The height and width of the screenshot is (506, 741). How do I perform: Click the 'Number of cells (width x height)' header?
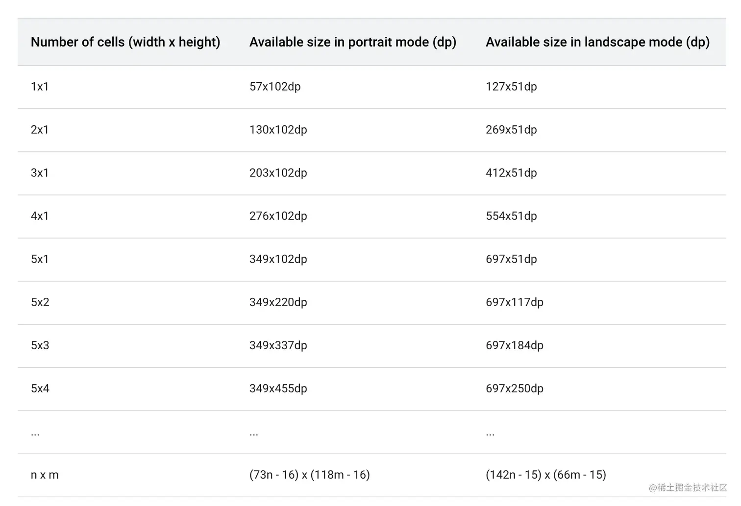click(x=125, y=42)
